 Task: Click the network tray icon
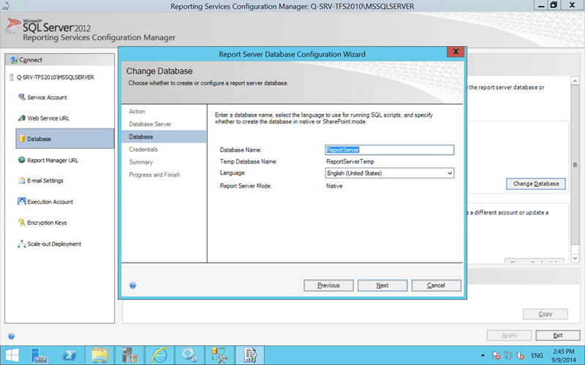click(507, 356)
